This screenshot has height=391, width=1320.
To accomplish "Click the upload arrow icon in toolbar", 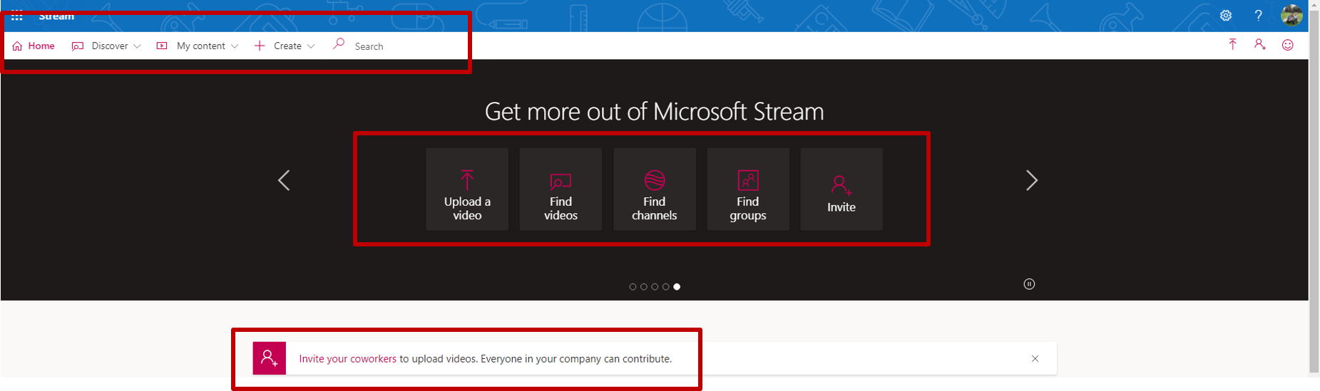I will (1232, 45).
